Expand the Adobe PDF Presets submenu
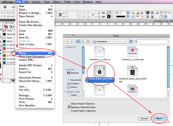The height and width of the screenshot is (126, 173). (x=35, y=65)
